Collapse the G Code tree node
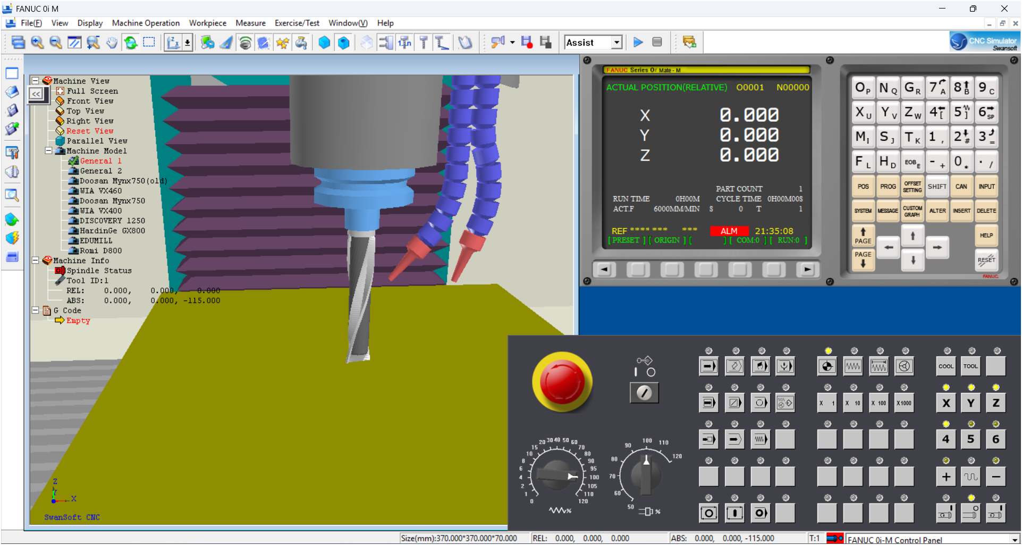This screenshot has width=1022, height=545. tap(35, 311)
